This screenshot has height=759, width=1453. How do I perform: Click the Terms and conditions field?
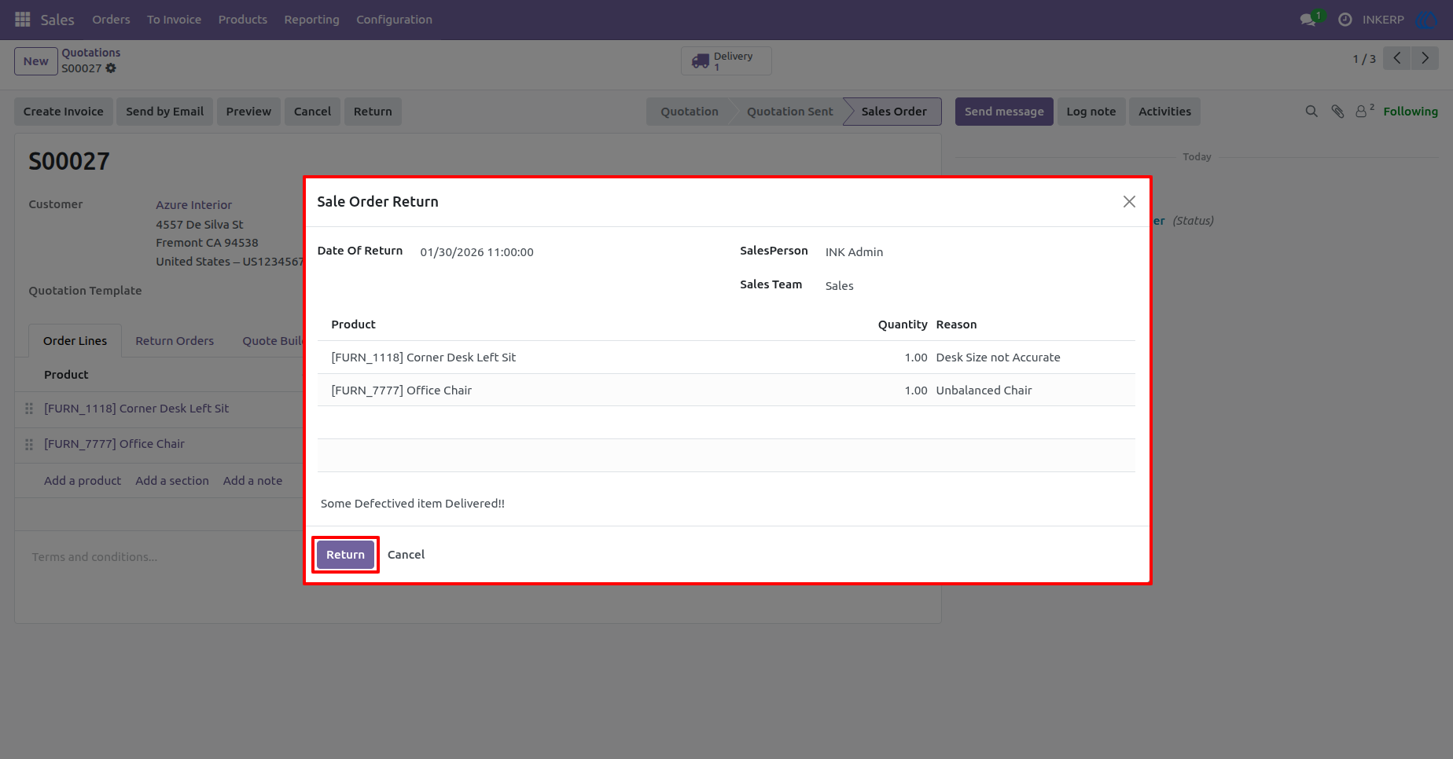pyautogui.click(x=94, y=557)
